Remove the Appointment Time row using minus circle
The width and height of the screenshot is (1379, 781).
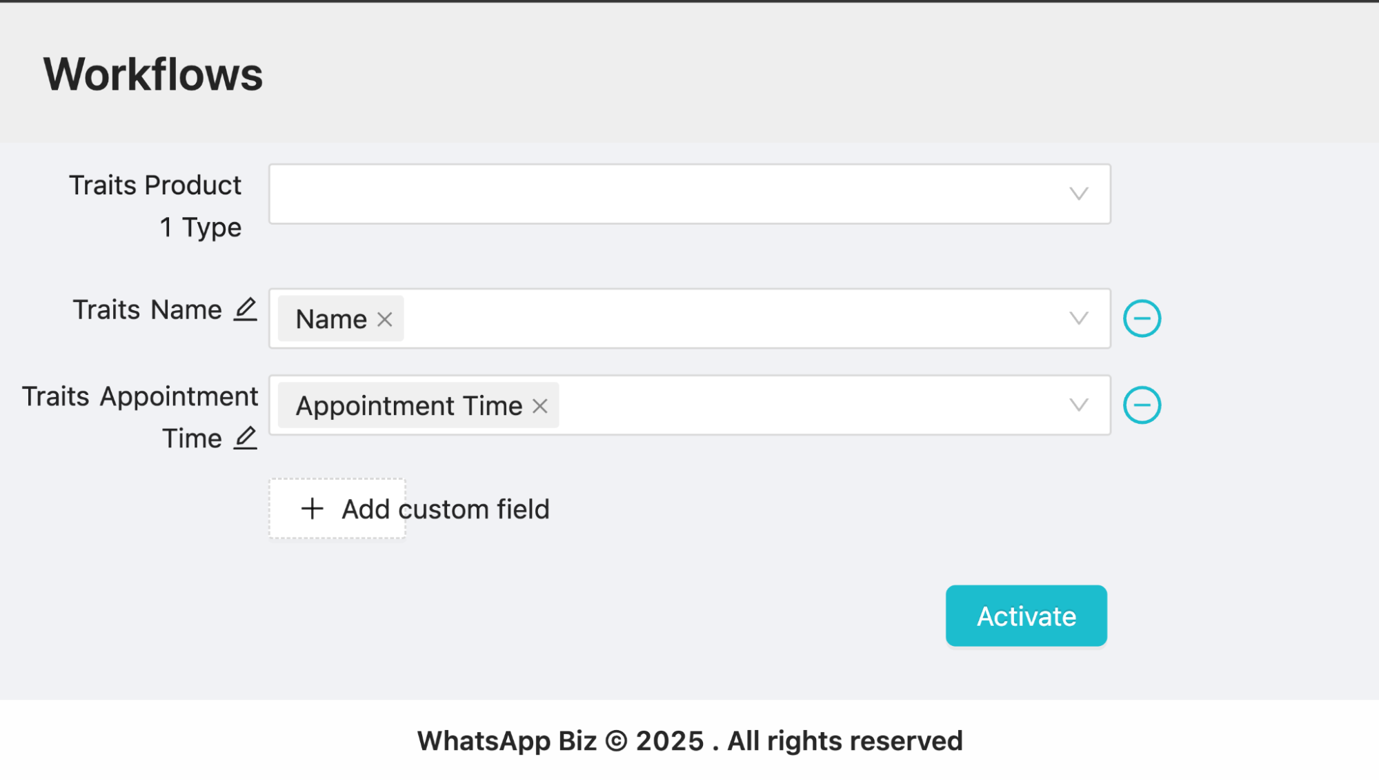tap(1142, 405)
